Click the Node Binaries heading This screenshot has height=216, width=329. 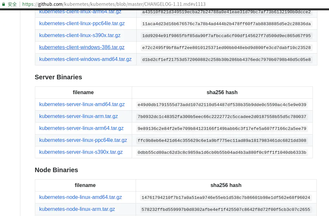click(57, 170)
